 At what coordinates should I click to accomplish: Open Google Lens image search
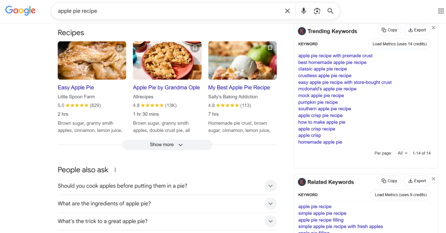point(317,11)
